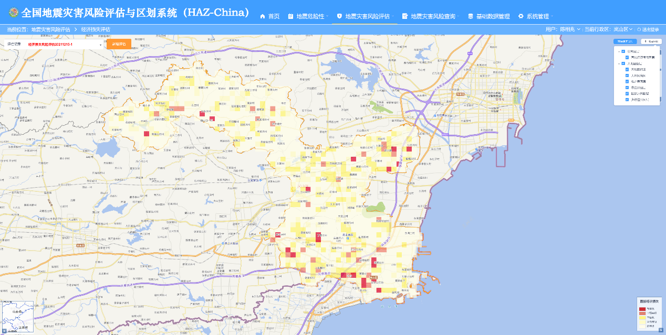This screenshot has height=335, width=666.
Task: Open the 当前行政区 岚山区 dropdown
Action: pos(623,29)
